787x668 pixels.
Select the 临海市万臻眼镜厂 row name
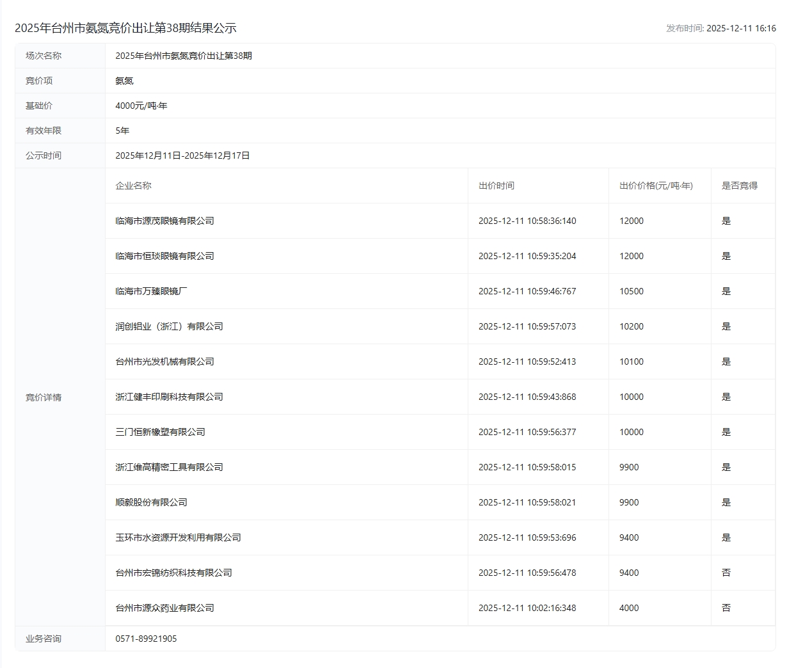151,291
